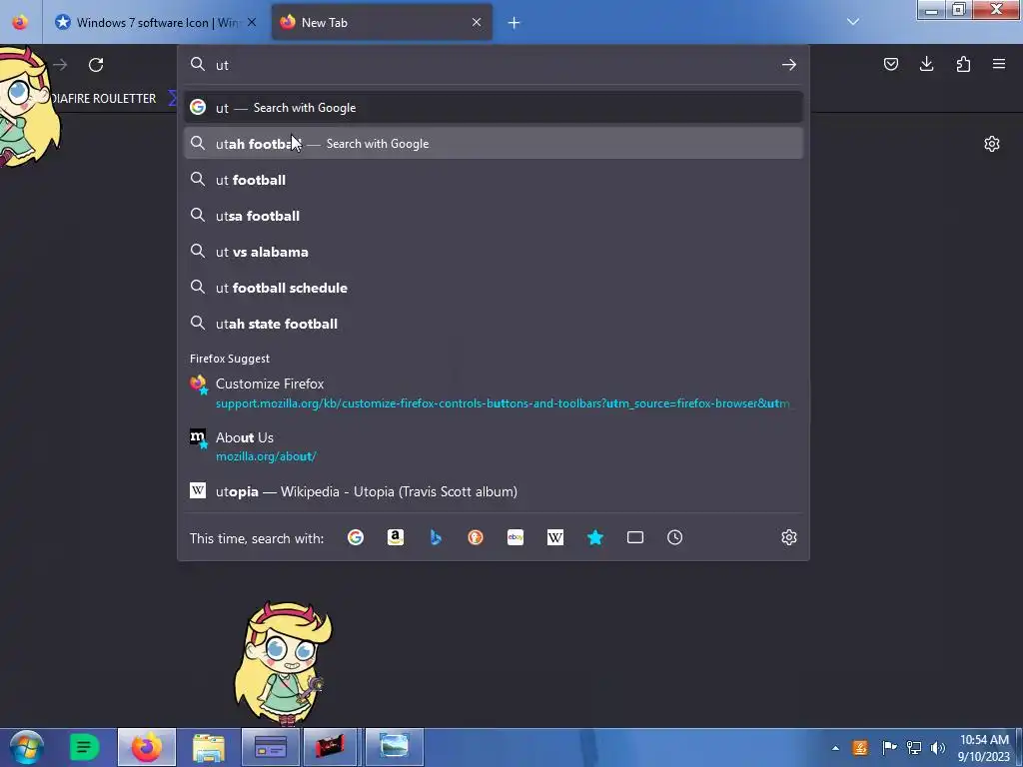The image size is (1023, 767).
Task: Select the New Tab tab
Action: [382, 23]
